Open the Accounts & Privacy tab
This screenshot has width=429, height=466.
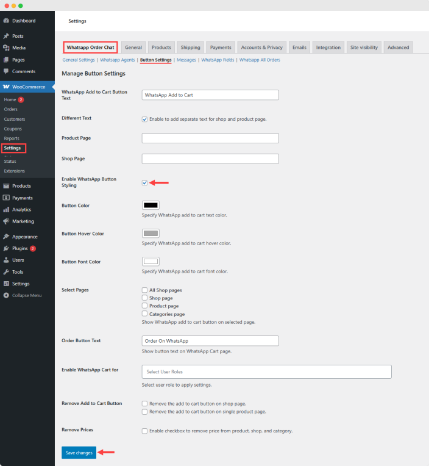coord(261,47)
